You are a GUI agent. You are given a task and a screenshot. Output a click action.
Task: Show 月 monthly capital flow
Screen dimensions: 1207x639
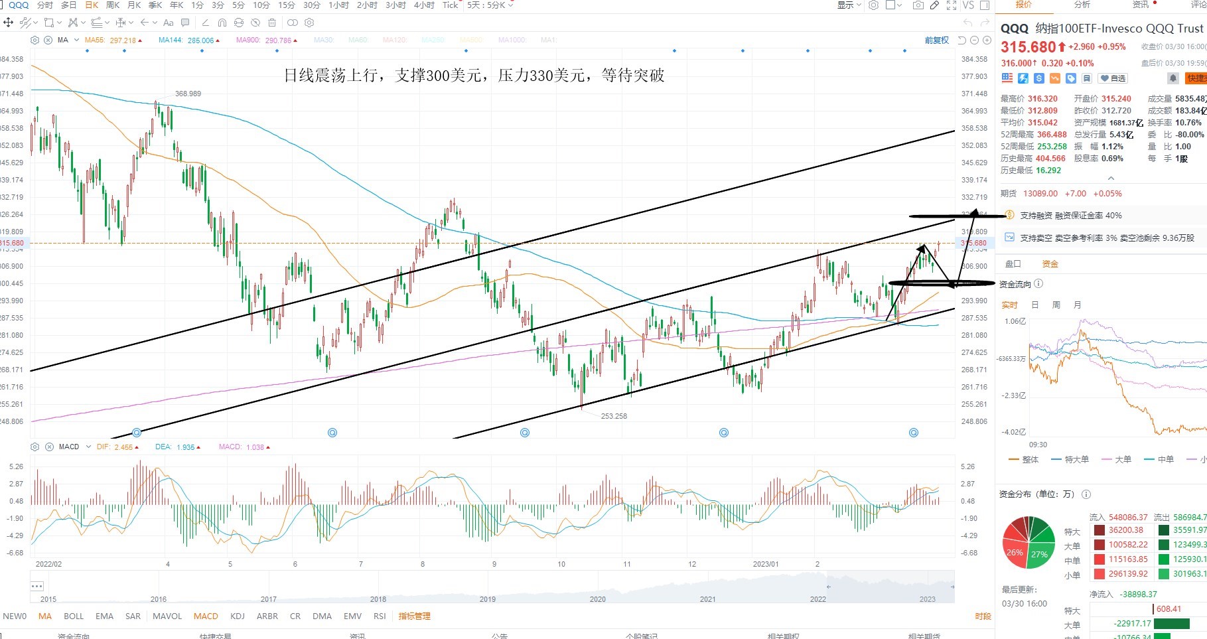click(1077, 305)
